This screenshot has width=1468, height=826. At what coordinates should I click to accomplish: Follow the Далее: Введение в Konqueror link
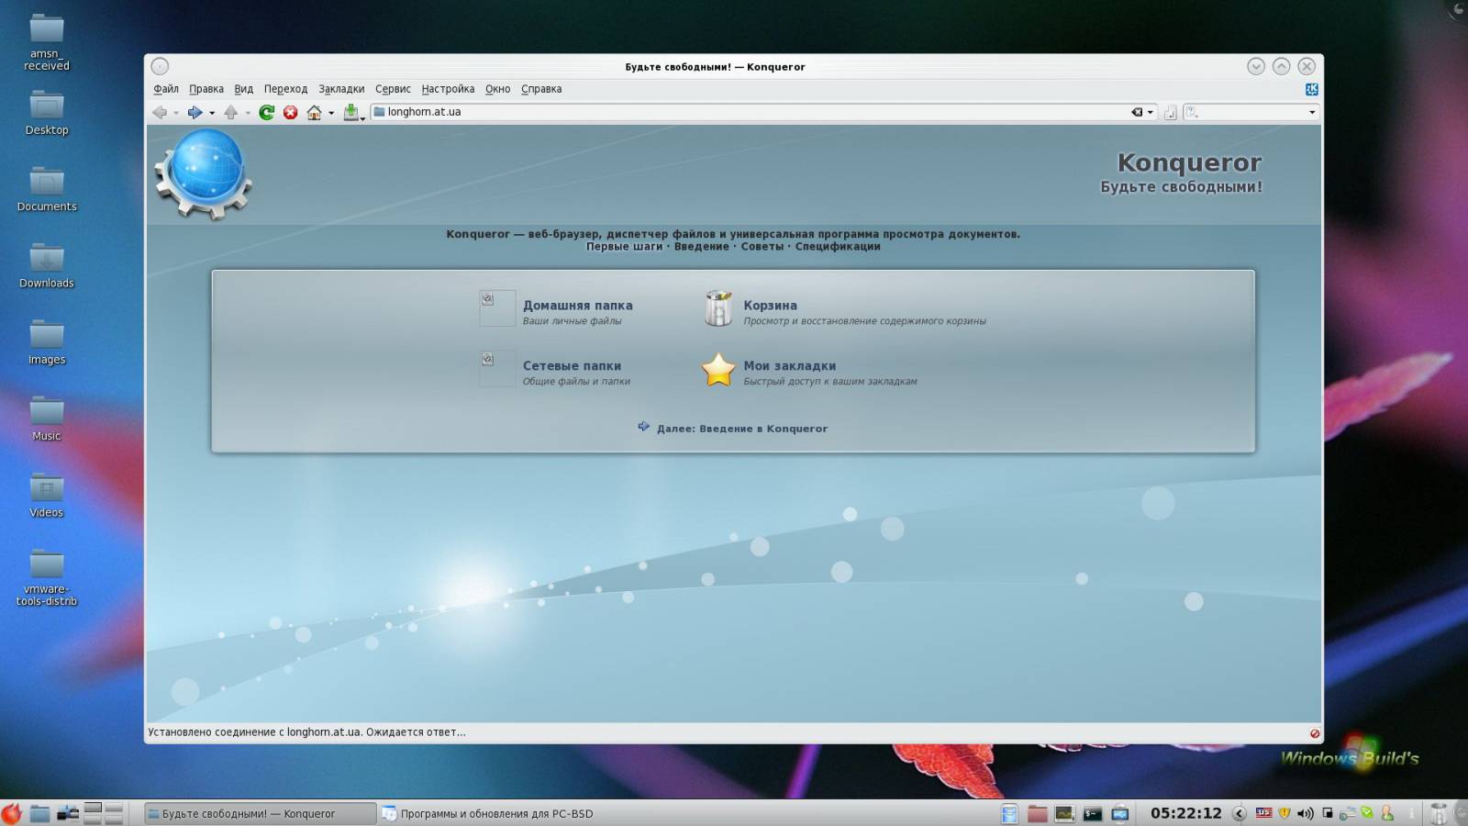(x=741, y=429)
